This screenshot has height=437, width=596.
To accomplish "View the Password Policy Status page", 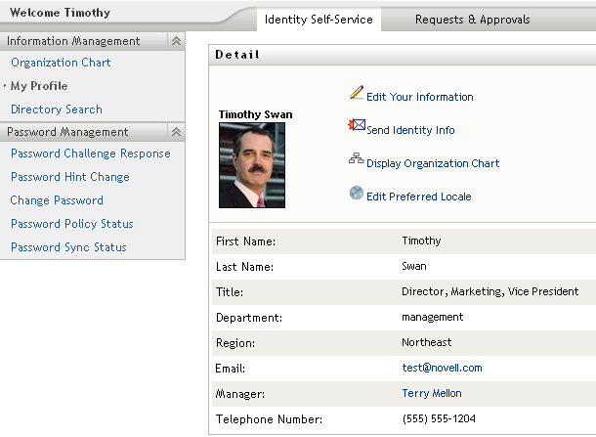I will click(x=72, y=224).
